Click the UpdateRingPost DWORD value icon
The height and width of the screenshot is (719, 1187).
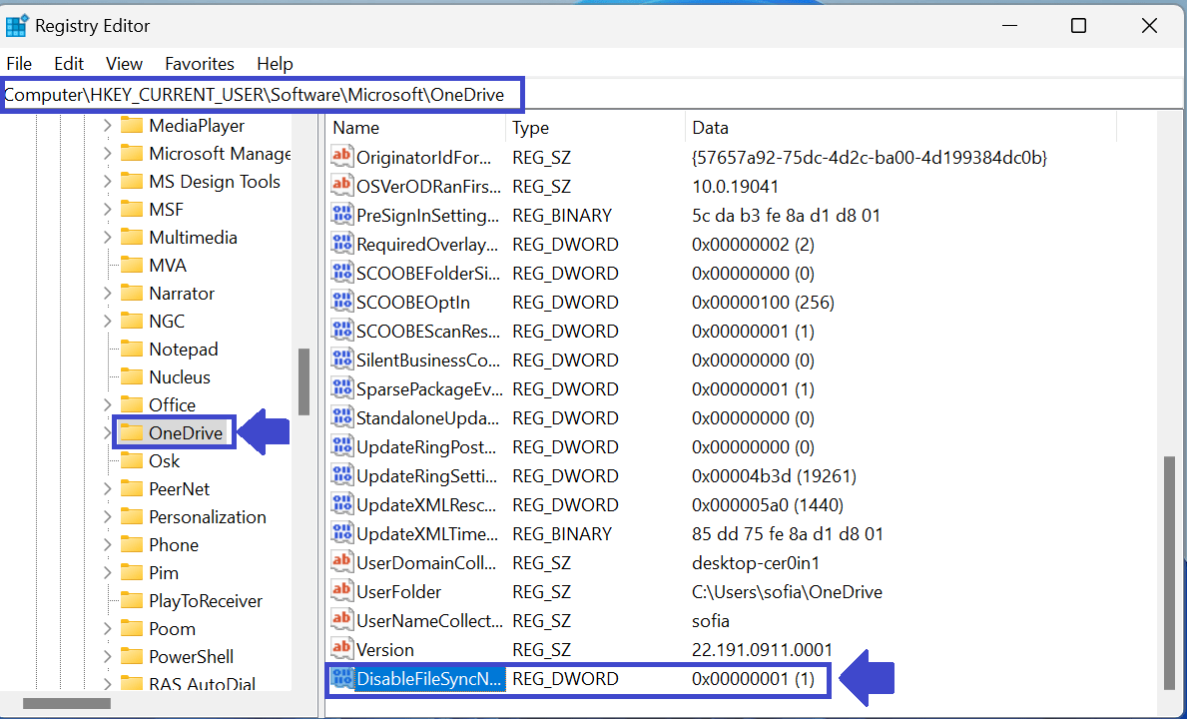[x=342, y=446]
